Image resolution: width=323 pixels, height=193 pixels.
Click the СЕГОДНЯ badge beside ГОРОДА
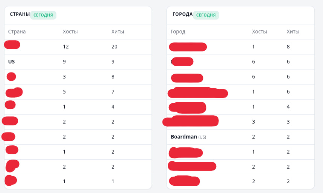[206, 15]
